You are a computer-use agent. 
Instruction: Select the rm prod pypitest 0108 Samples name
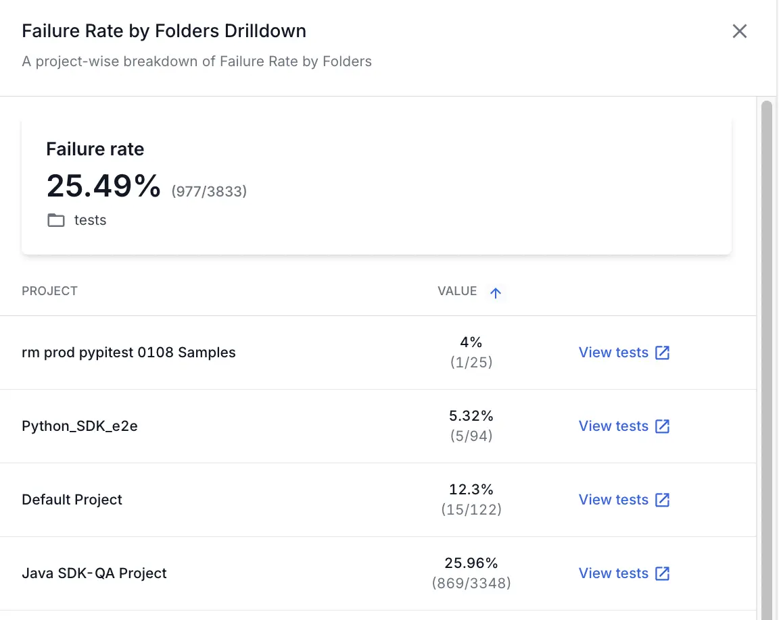point(128,353)
